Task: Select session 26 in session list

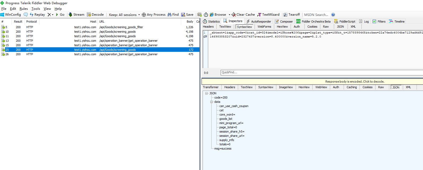Action: click(x=100, y=54)
